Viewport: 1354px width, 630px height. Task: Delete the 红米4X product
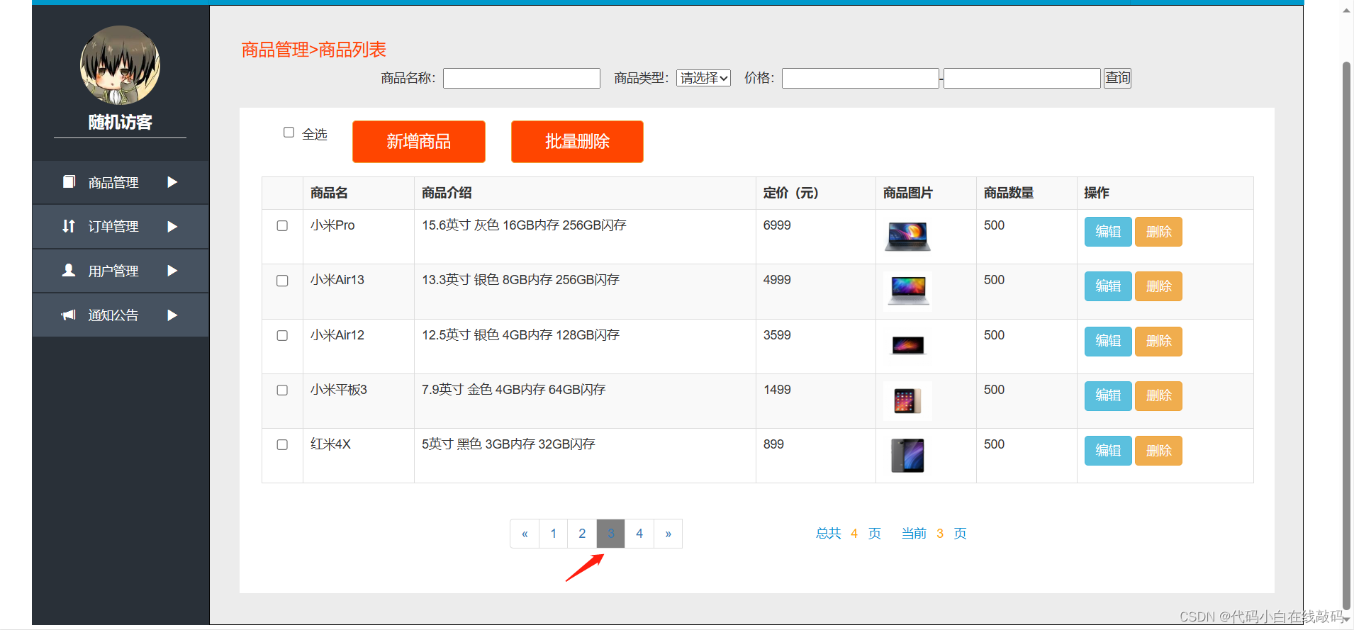1158,451
